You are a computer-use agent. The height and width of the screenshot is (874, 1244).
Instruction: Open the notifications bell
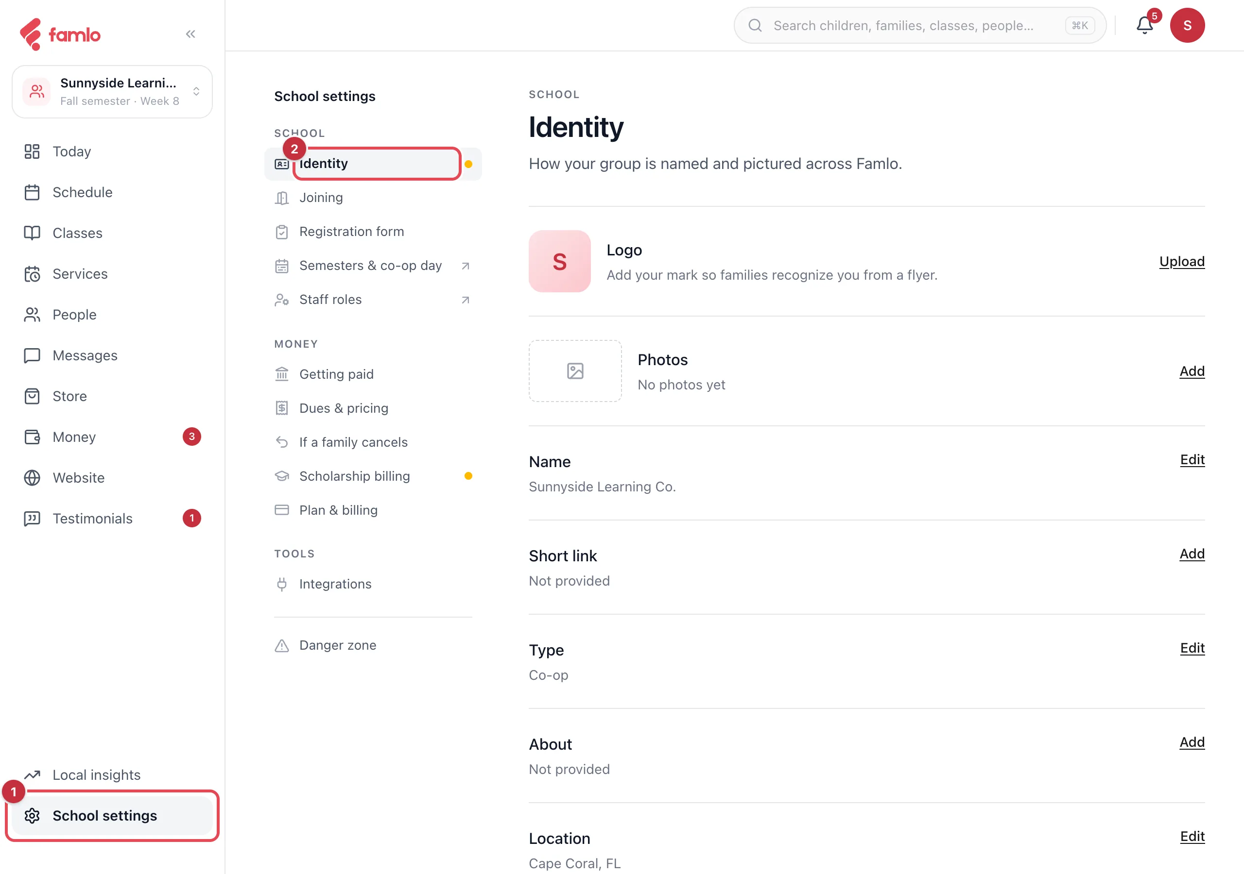[x=1144, y=25]
